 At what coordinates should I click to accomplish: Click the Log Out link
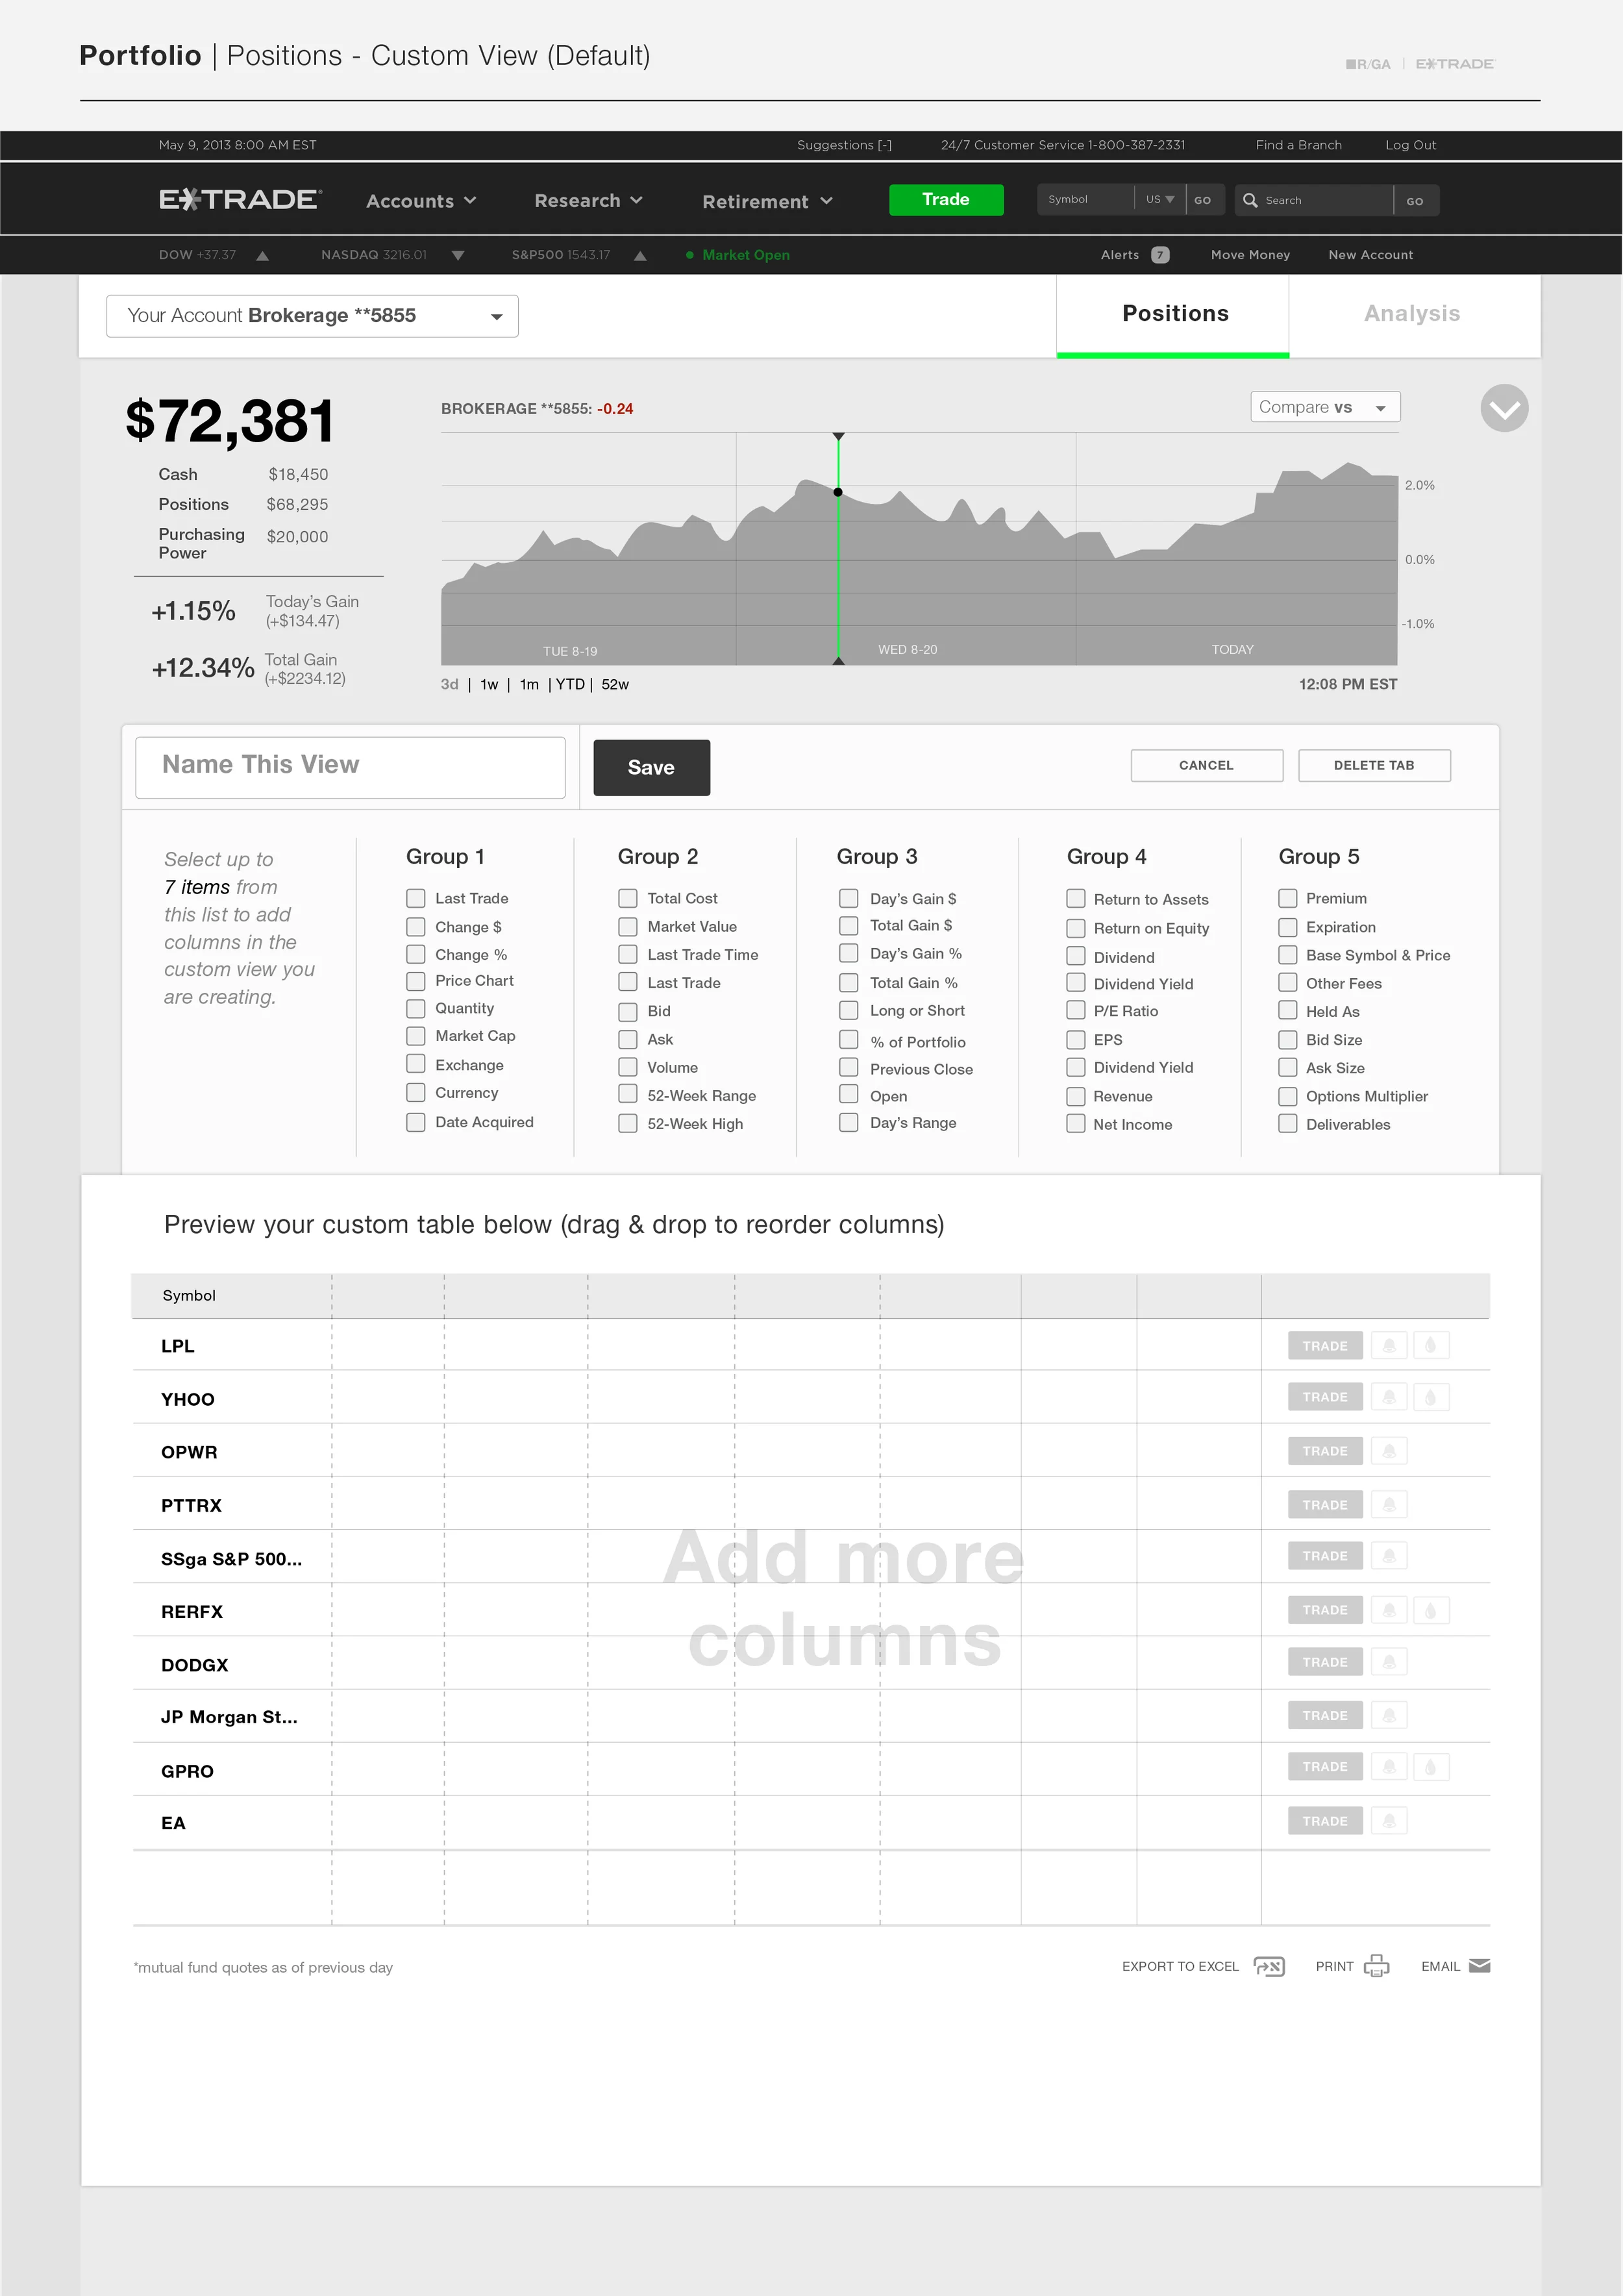[1411, 145]
